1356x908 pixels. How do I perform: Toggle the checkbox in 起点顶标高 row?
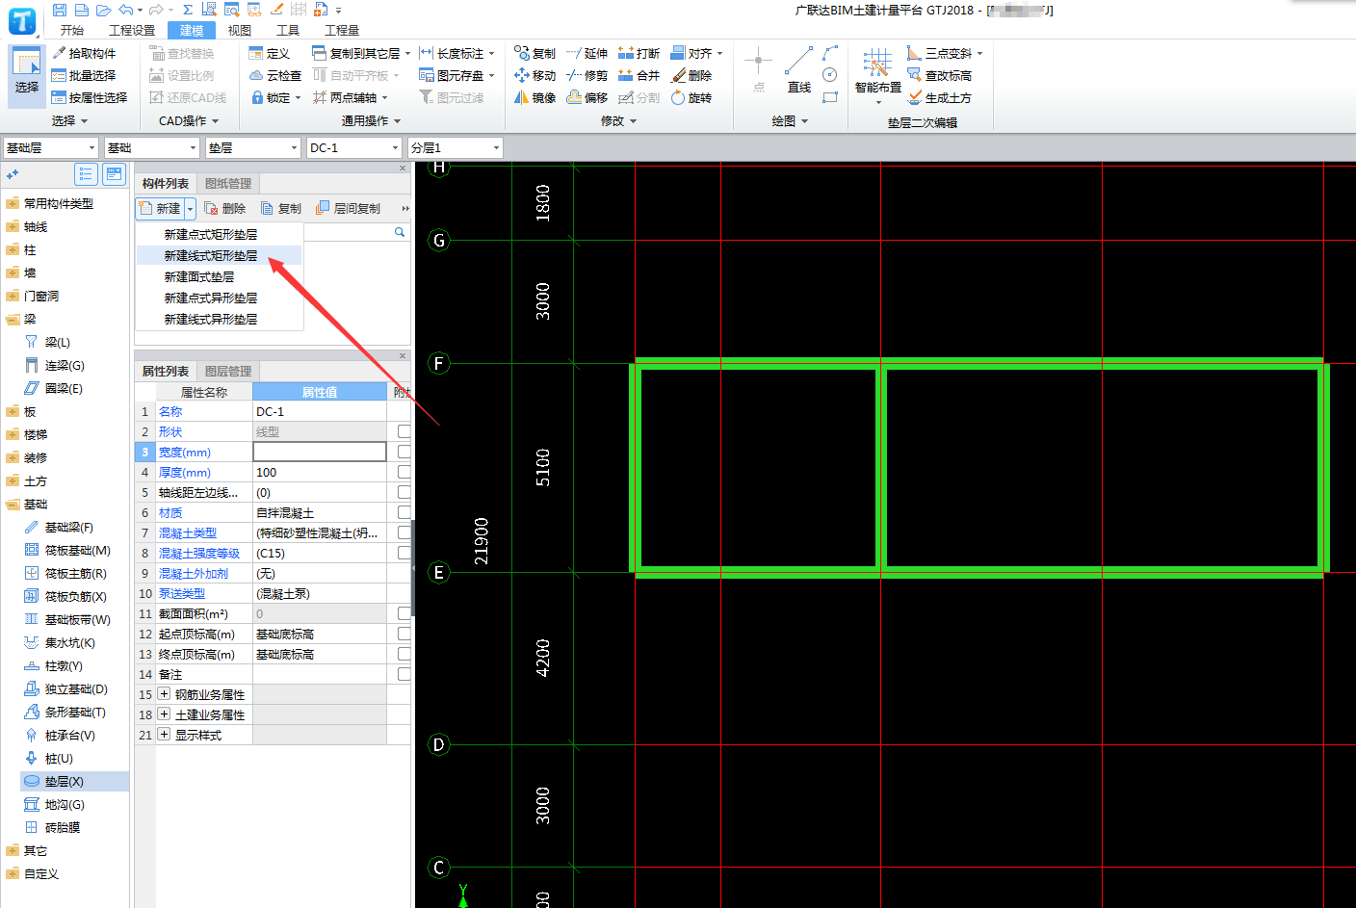click(x=404, y=634)
